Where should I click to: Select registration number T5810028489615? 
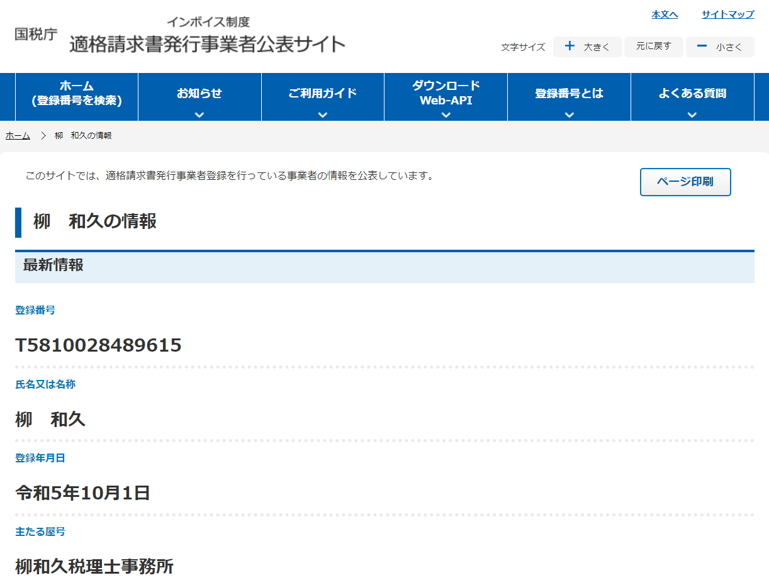point(98,345)
